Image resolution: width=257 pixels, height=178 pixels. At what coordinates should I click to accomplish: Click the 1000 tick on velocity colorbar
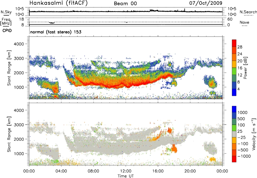243,112
